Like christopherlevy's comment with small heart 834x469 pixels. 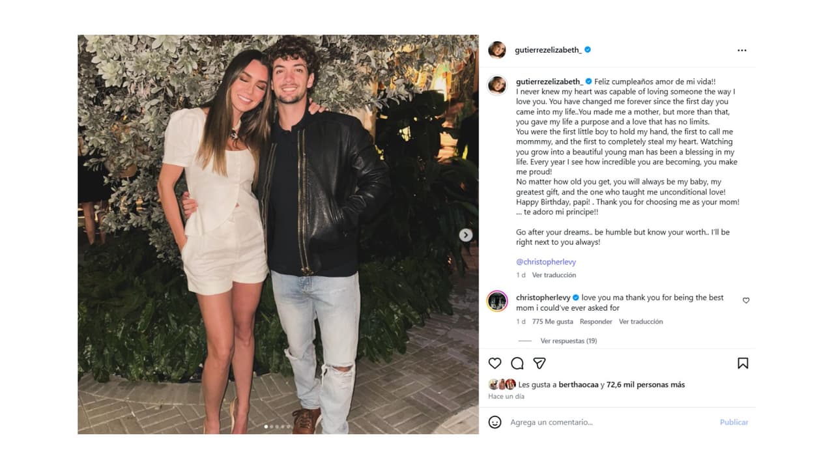[746, 300]
